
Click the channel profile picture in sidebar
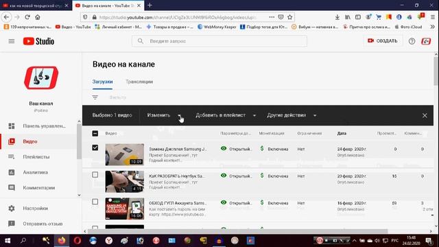click(41, 78)
